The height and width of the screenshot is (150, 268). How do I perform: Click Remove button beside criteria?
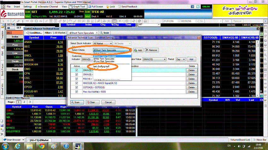click(x=152, y=50)
